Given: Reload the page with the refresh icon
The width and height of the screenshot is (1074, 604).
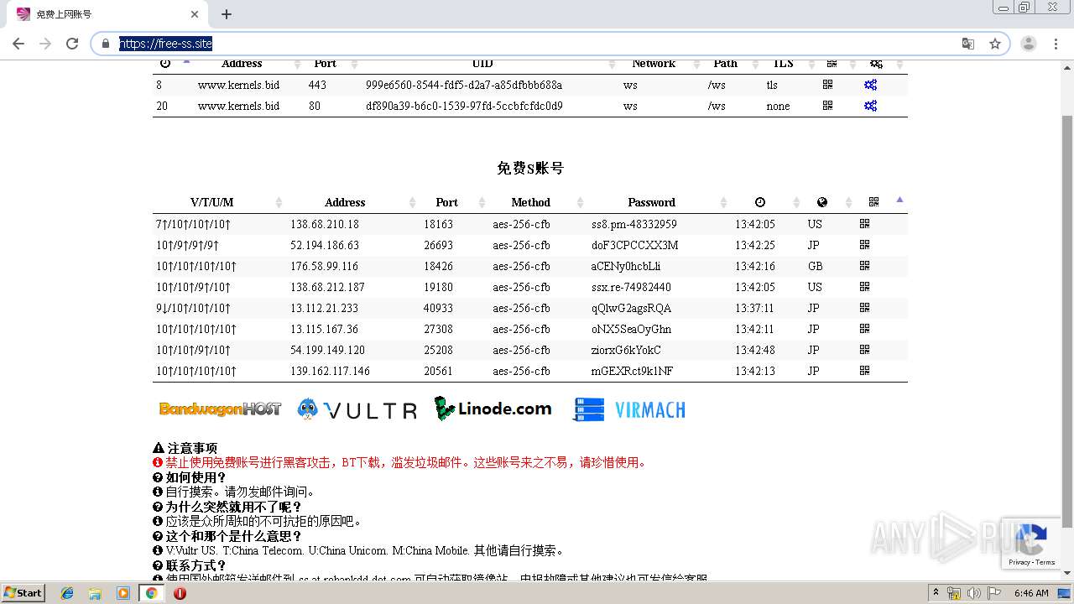Looking at the screenshot, I should point(72,44).
